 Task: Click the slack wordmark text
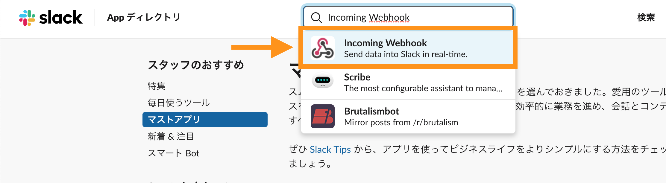coord(61,18)
